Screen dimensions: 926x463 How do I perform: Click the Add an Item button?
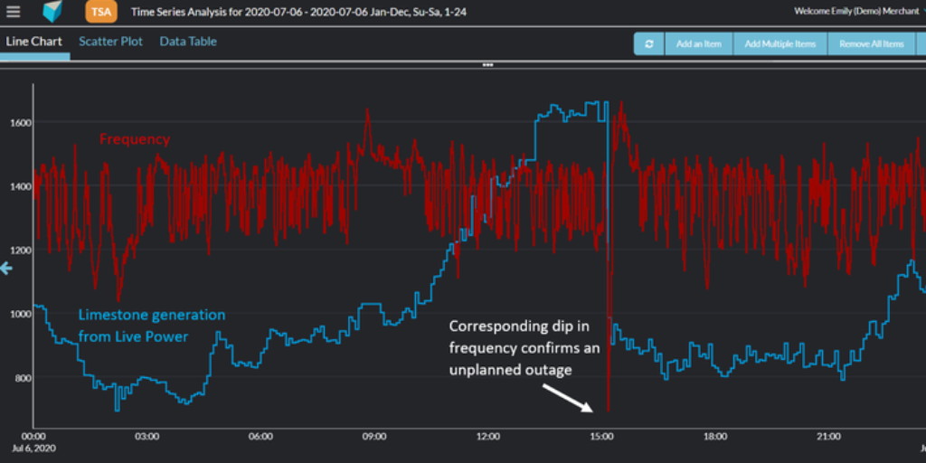pos(701,43)
